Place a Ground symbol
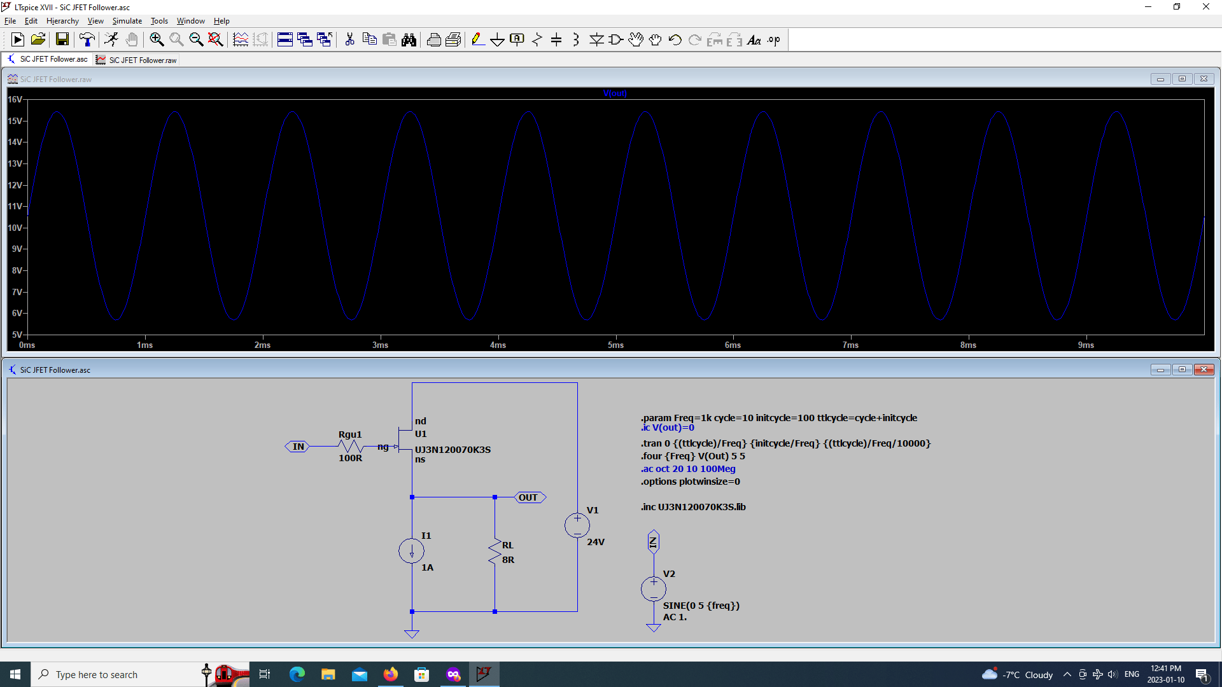 click(498, 40)
